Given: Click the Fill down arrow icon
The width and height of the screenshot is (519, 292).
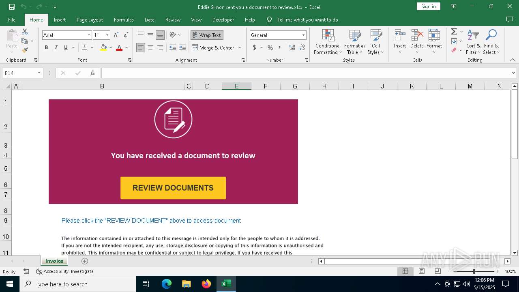Looking at the screenshot, I should (x=454, y=41).
